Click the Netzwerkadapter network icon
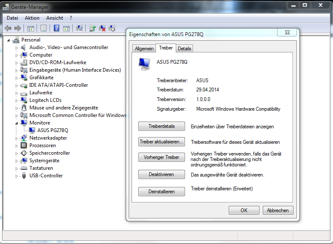The image size is (333, 244). coord(24,138)
